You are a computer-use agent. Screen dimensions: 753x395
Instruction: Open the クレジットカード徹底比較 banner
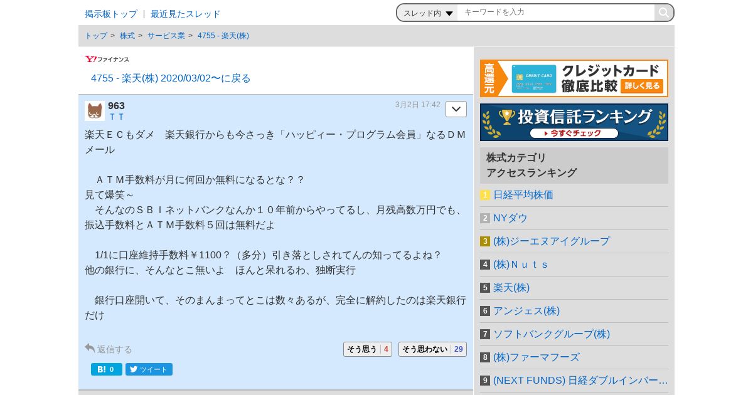[574, 78]
